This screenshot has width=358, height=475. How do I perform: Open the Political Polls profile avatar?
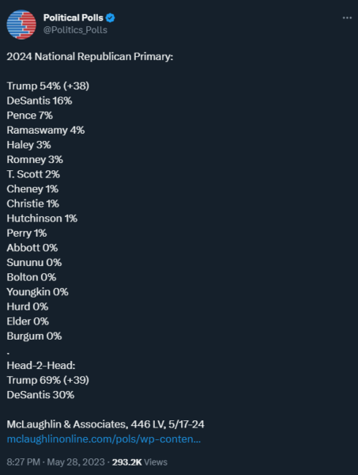tap(21, 25)
